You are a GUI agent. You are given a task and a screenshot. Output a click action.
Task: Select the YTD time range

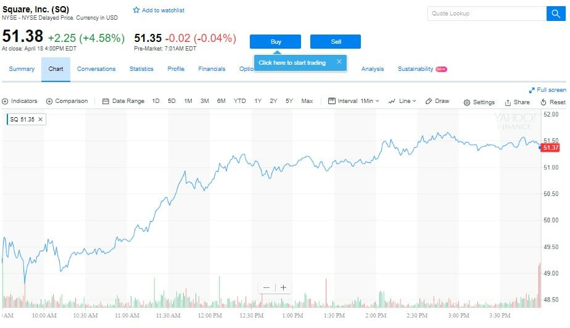click(x=239, y=101)
